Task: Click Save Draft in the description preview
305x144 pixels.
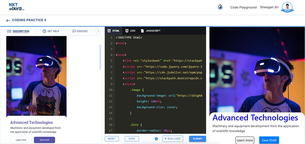Action: (44, 140)
